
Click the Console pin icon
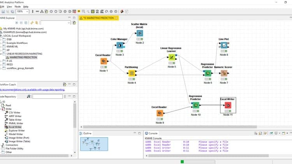coord(271,133)
